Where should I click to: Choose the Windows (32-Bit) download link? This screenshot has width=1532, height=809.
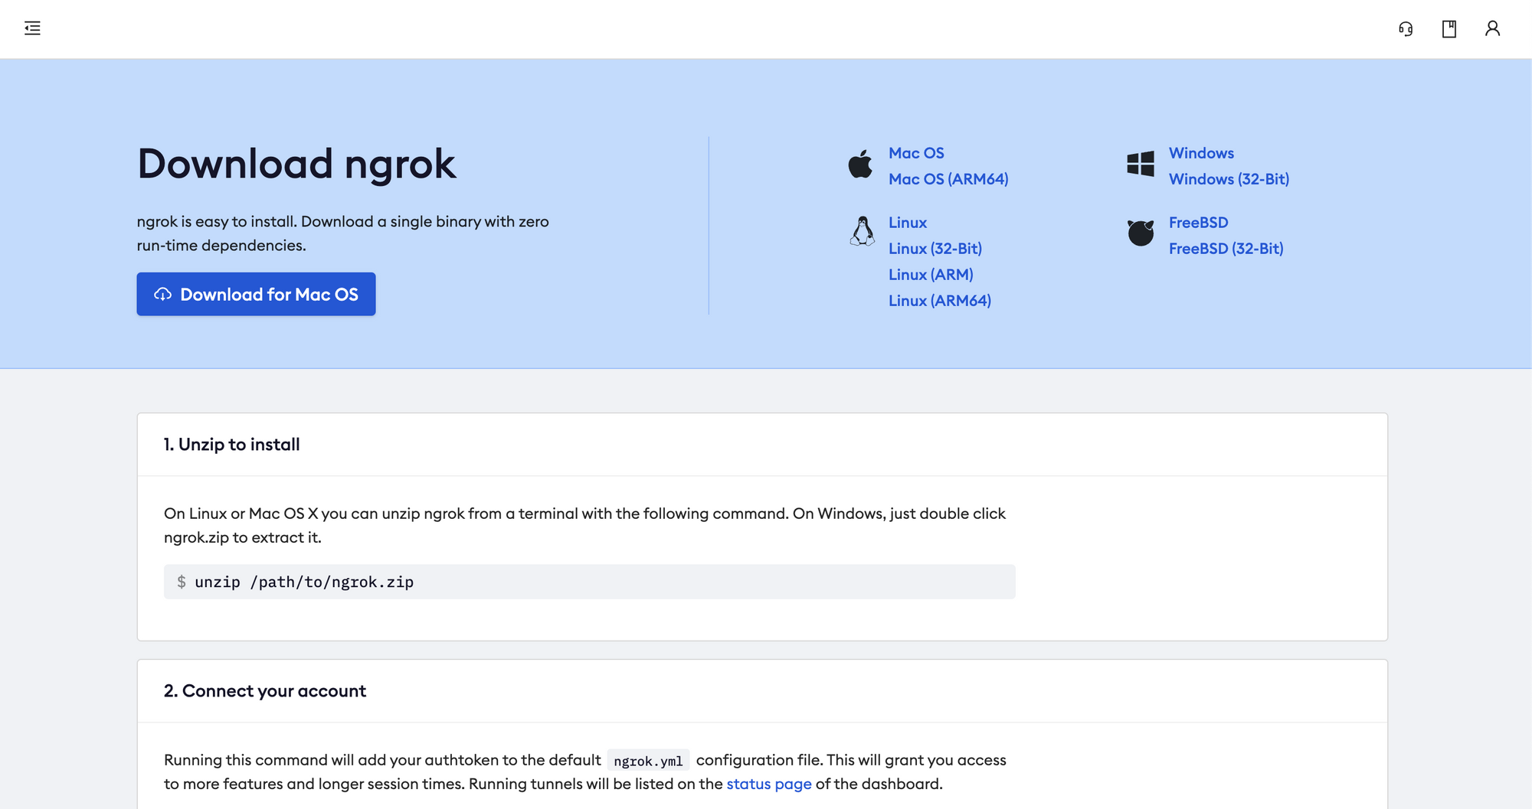point(1229,179)
